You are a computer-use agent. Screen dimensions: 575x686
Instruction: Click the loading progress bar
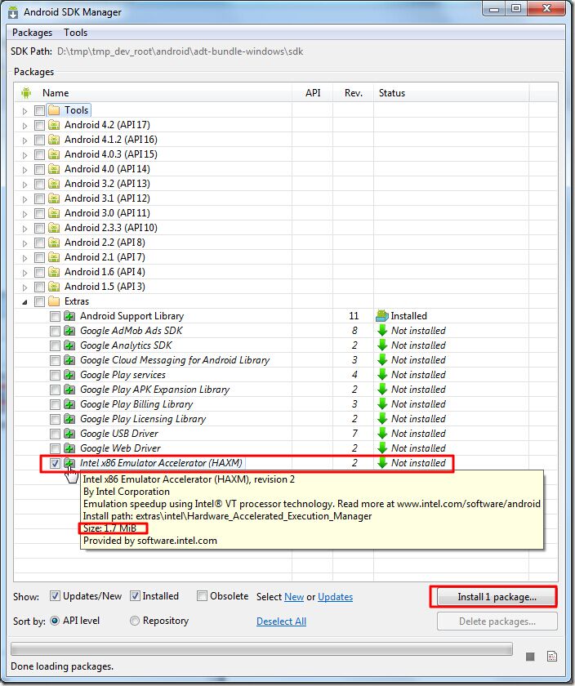[x=261, y=648]
